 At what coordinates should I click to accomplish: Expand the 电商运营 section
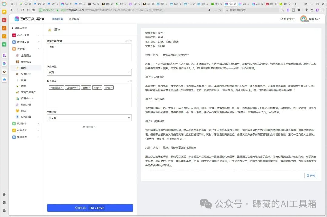[26, 130]
